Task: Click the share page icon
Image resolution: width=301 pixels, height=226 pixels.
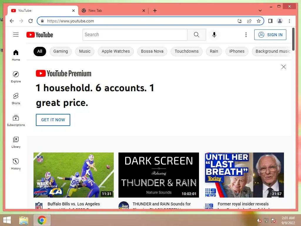Action: 249,21
